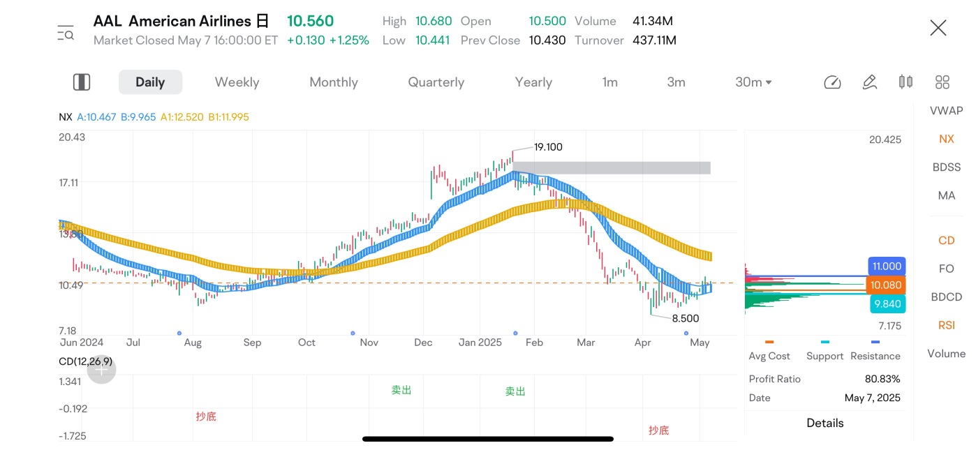
Task: Switch to the Weekly timeframe
Action: click(x=237, y=82)
